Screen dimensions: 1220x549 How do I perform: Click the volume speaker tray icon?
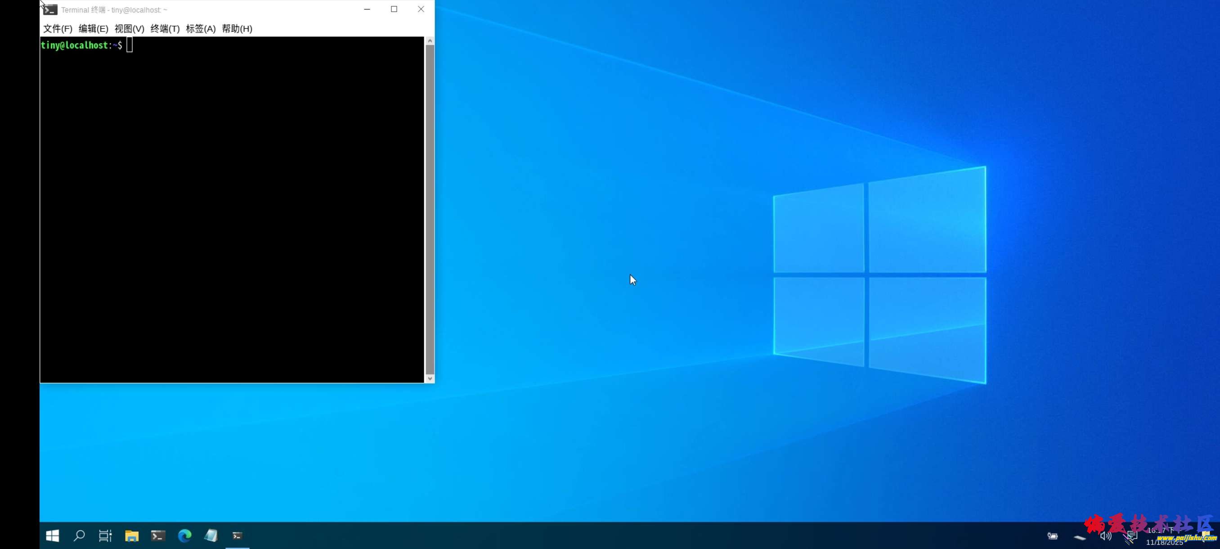point(1105,536)
